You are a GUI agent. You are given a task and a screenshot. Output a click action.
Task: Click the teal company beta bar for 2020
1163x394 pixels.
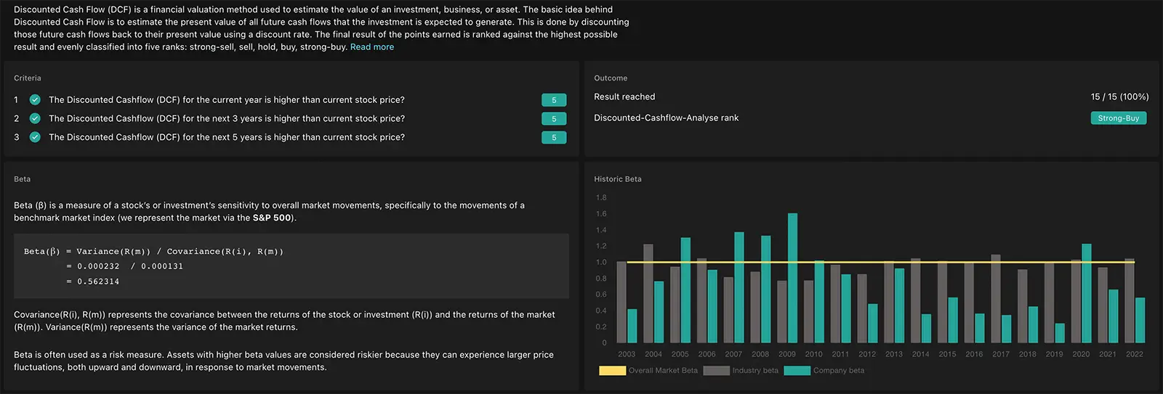tap(1087, 293)
